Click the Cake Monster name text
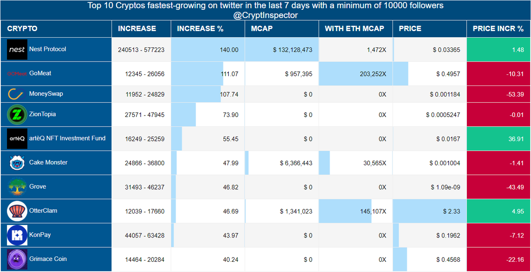531x272 pixels. tap(48, 163)
